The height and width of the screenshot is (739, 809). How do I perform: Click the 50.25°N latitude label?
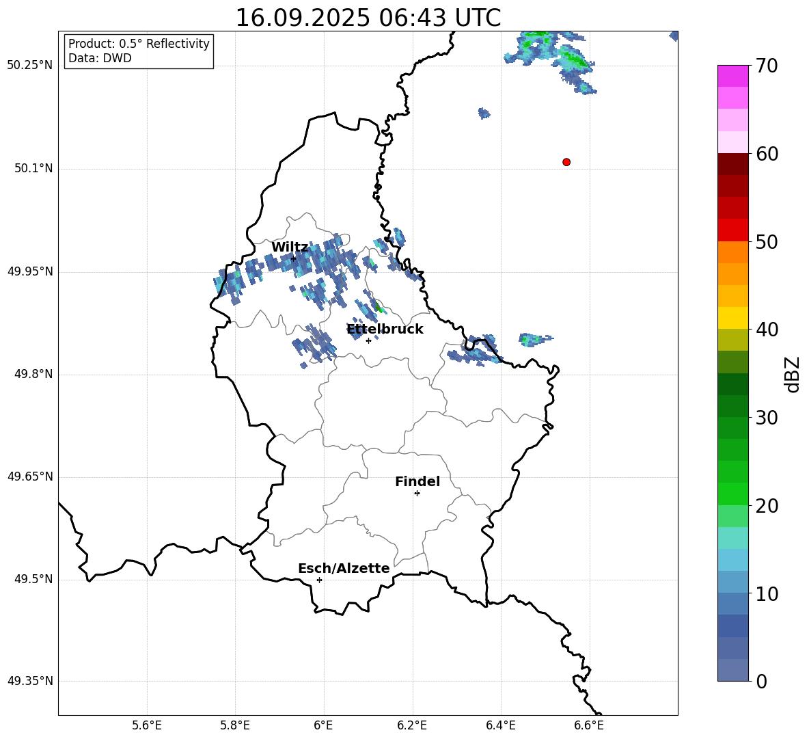point(30,66)
